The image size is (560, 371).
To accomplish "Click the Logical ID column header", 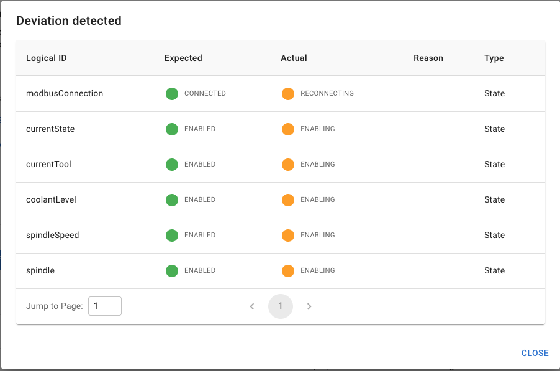I will pos(47,58).
